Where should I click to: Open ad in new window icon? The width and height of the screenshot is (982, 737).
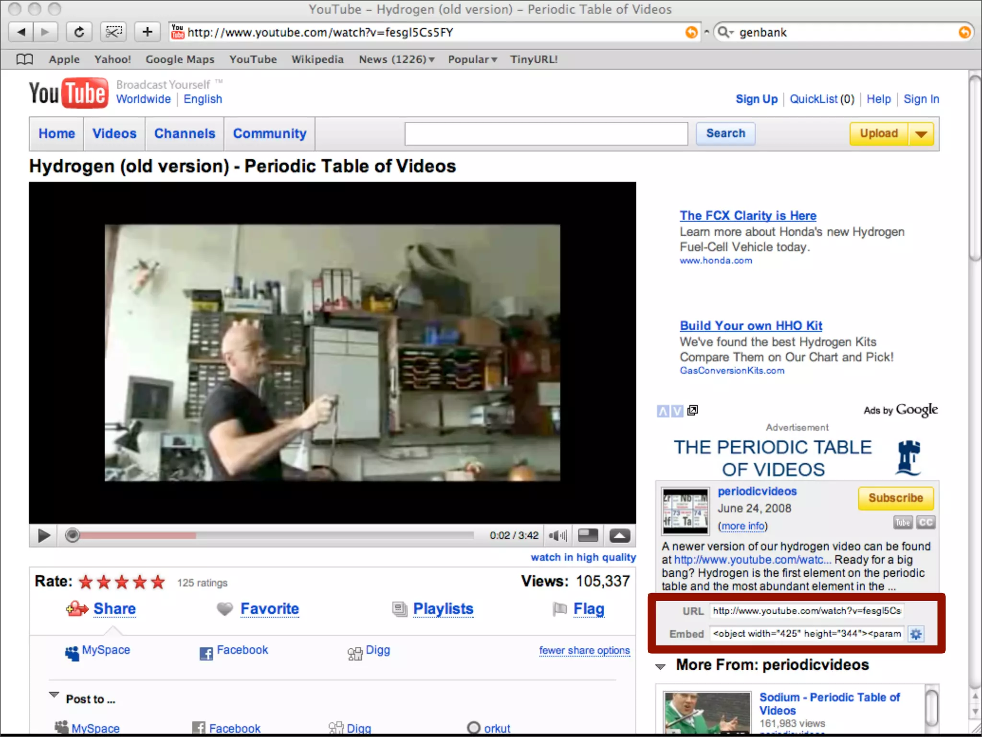tap(692, 410)
